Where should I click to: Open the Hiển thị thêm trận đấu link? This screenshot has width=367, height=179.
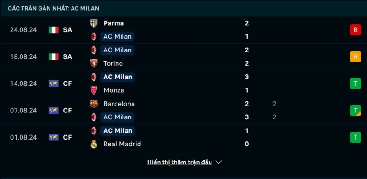click(179, 162)
